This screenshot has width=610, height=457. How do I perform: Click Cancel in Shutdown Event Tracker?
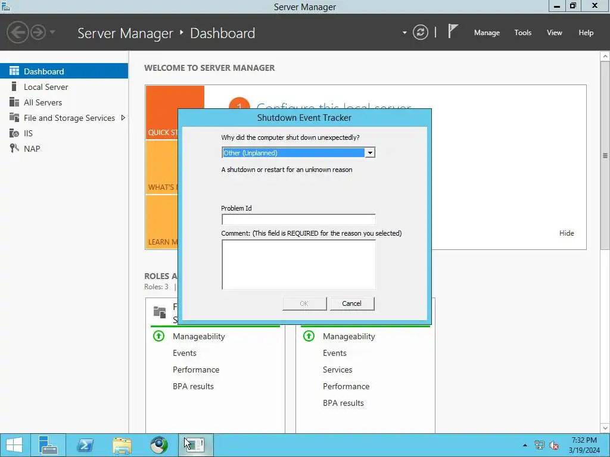[x=351, y=303]
